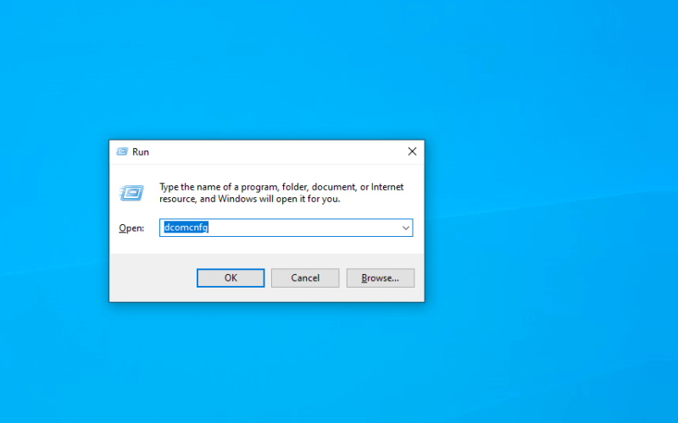Cancel the Run dialog
The height and width of the screenshot is (423, 678).
click(x=305, y=278)
